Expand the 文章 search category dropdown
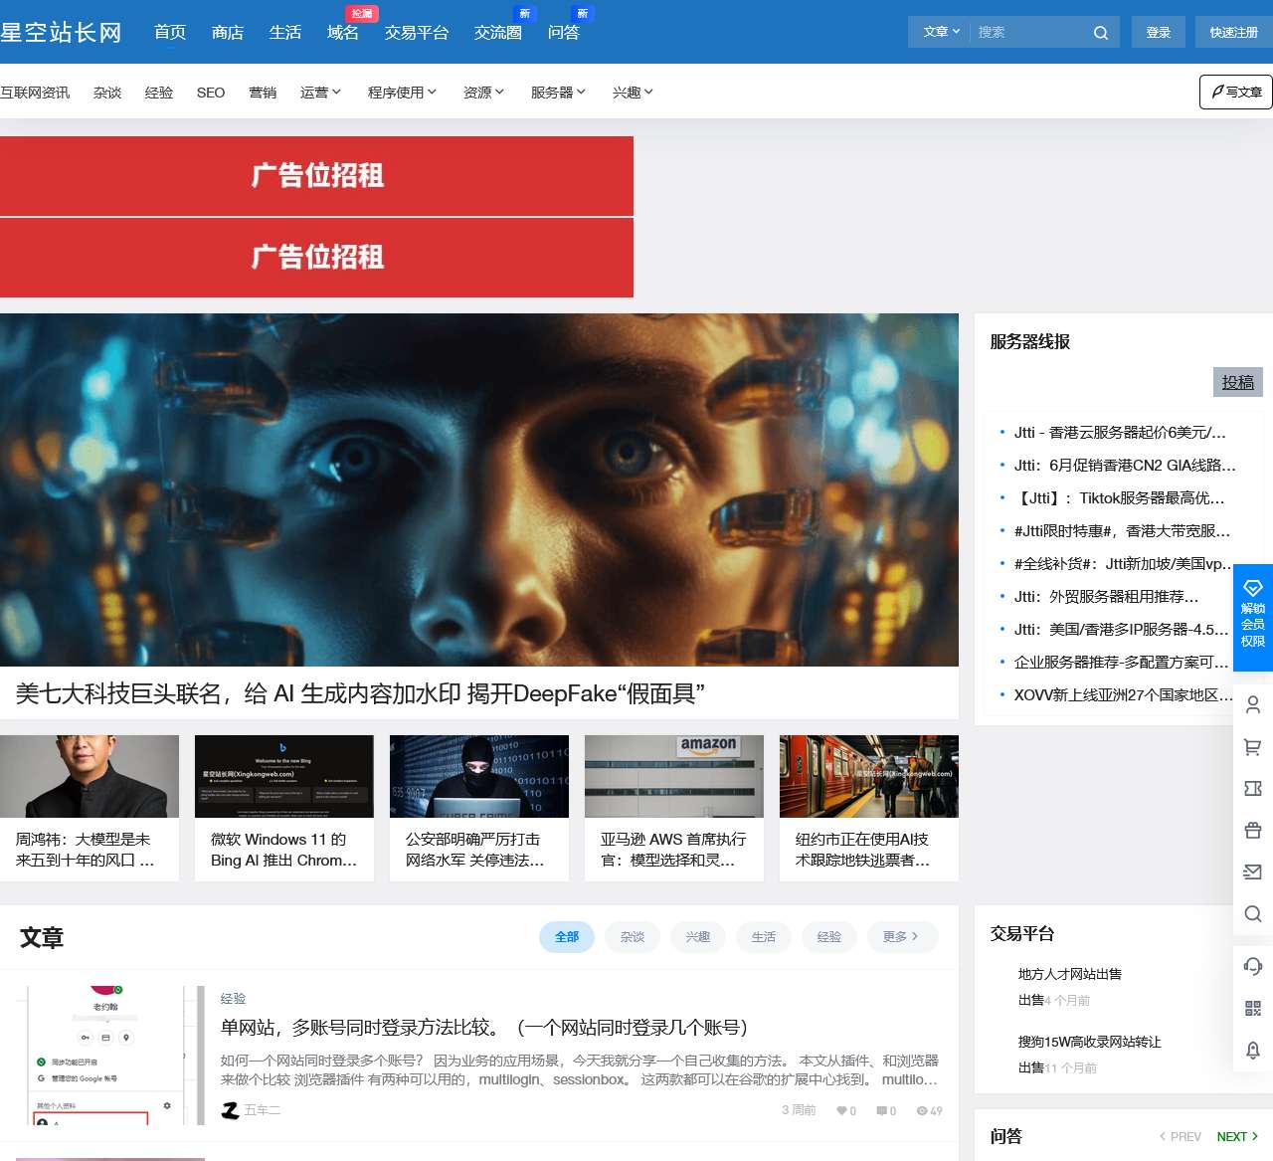 [938, 31]
